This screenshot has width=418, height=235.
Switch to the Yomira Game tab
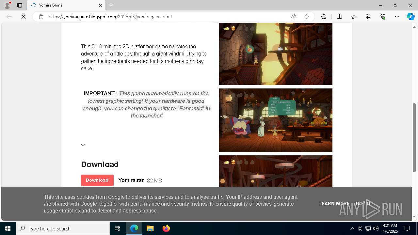tap(66, 5)
